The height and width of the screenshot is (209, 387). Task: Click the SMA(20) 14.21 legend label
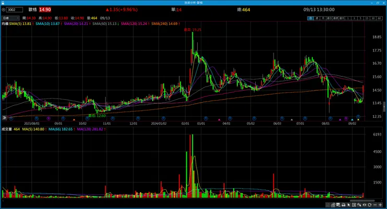pyautogui.click(x=76, y=23)
